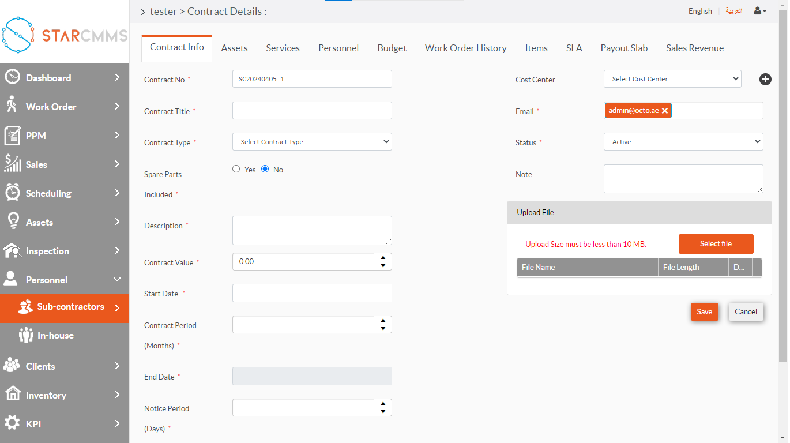Viewport: 790px width, 443px height.
Task: Open the Status dropdown showing Active
Action: [x=683, y=142]
